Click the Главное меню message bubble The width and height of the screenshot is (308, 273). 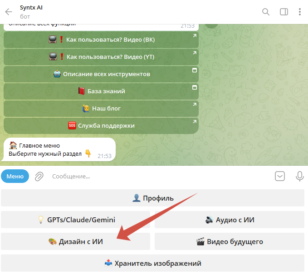pyautogui.click(x=59, y=150)
